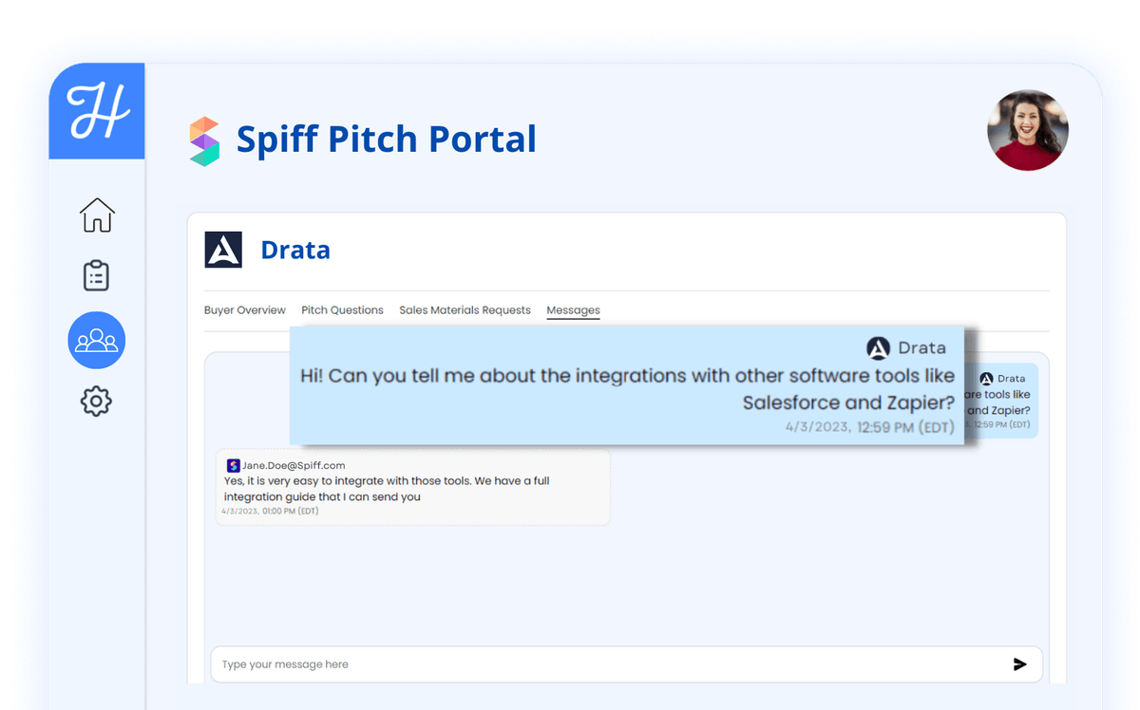Open Settings via the gear icon
This screenshot has width=1140, height=710.
tap(96, 401)
